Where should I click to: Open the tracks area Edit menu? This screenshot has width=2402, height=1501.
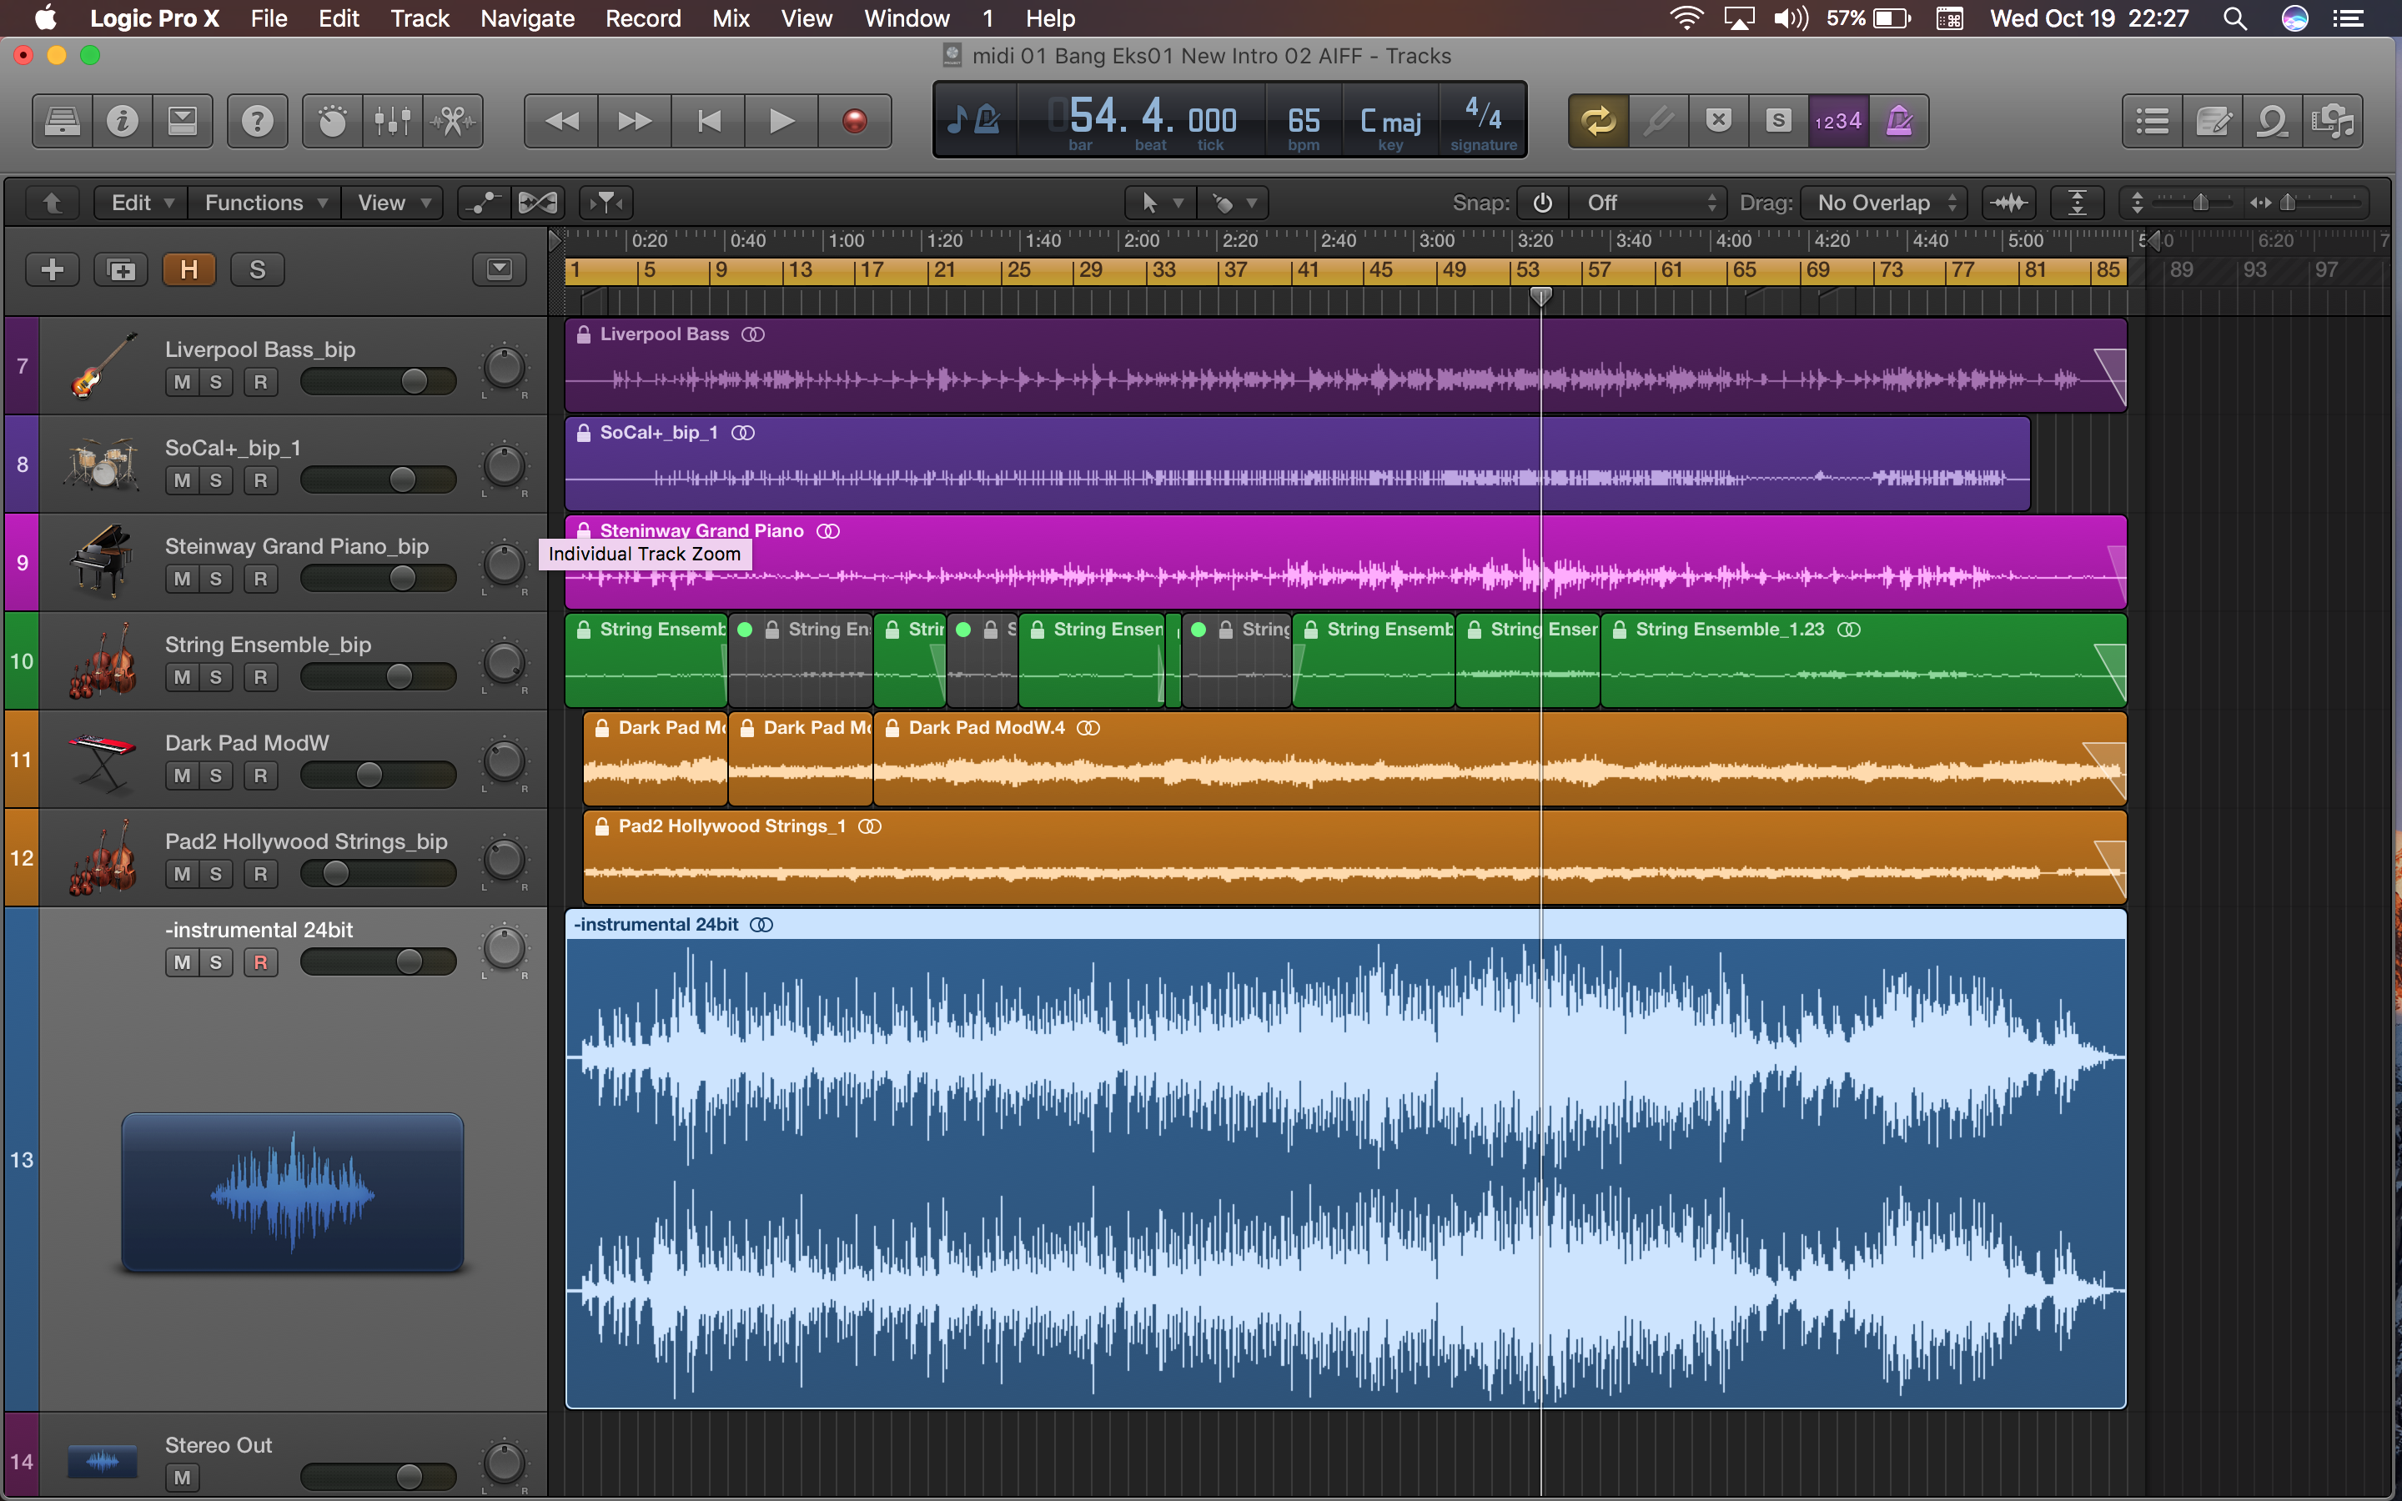141,203
